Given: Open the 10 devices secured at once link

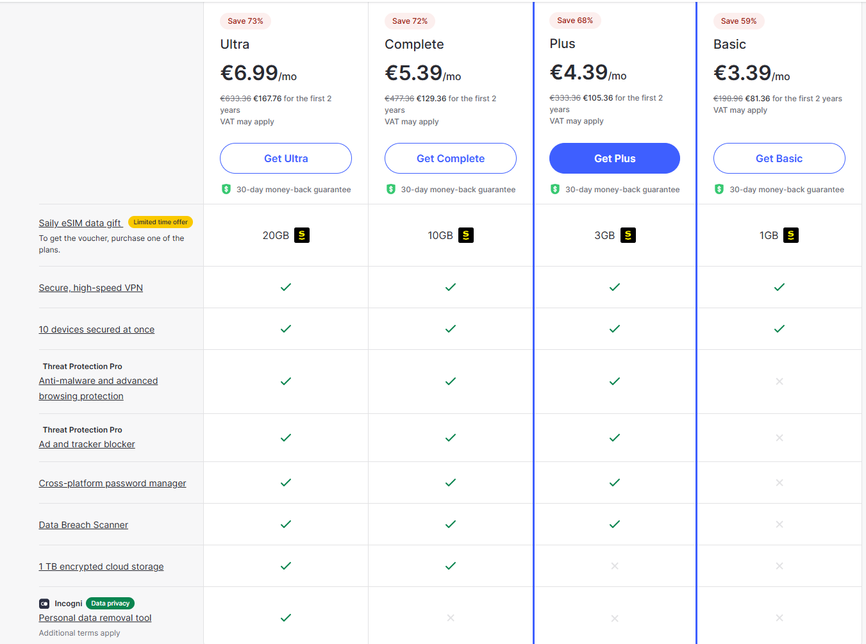Looking at the screenshot, I should [x=97, y=329].
